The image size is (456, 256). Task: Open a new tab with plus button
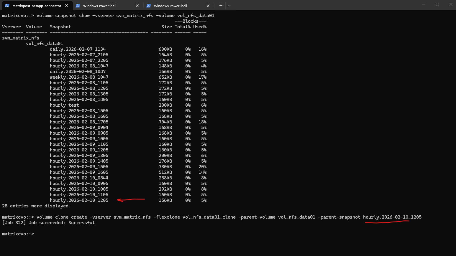tap(221, 6)
